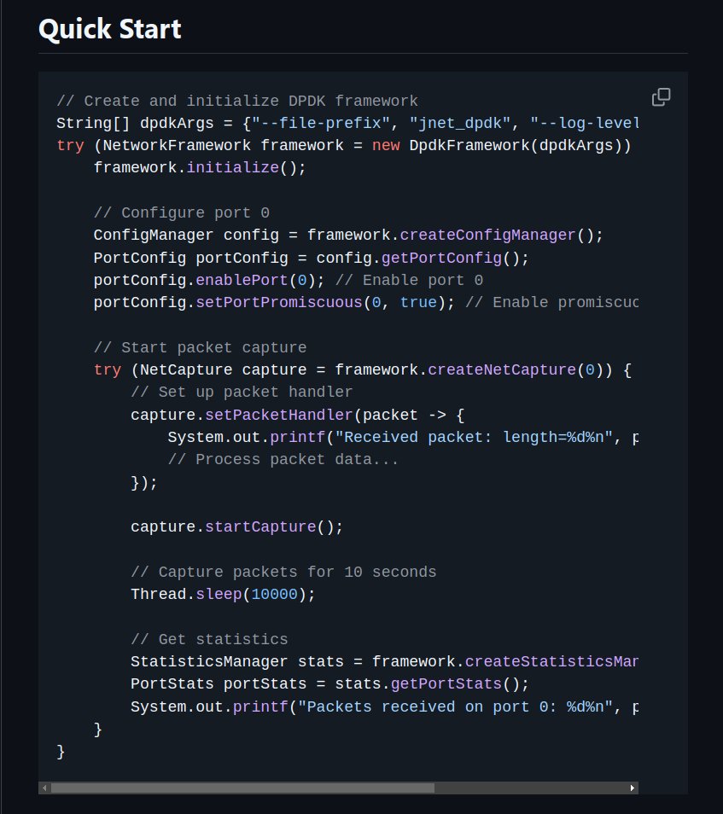
Task: Click the scrollbar left arrow
Action: (44, 788)
